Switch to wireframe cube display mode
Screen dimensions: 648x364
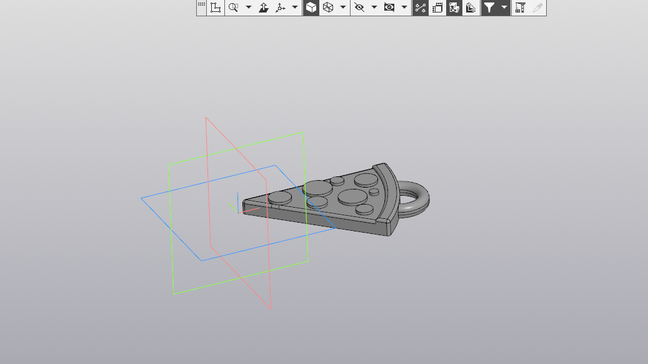click(x=328, y=8)
